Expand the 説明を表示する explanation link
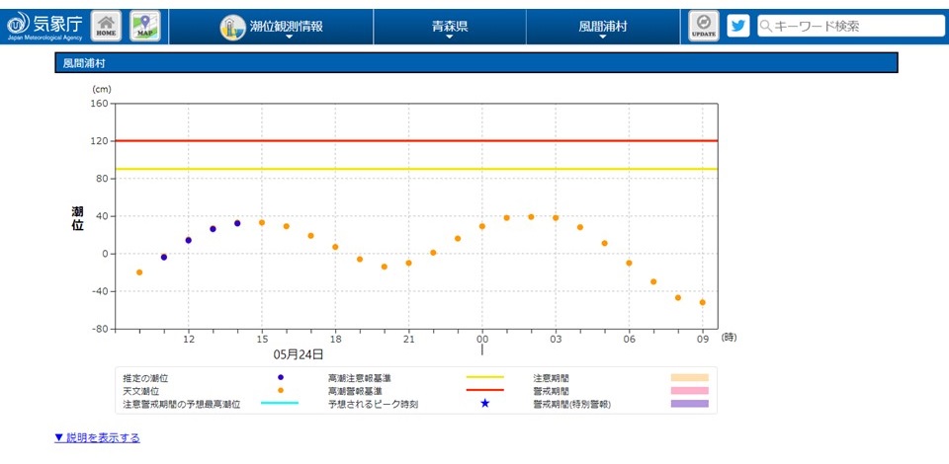 click(x=97, y=437)
